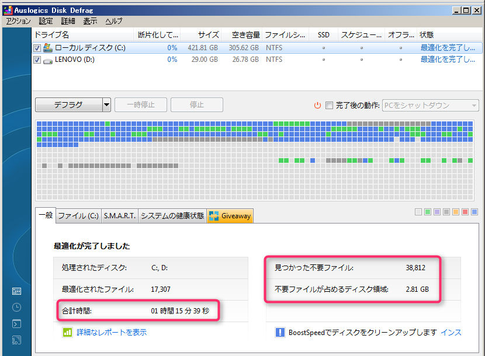The image size is (485, 356).
Task: Switch to the ファイル (C:) tab
Action: click(x=78, y=216)
